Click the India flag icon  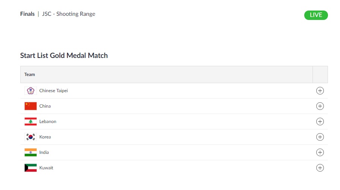pos(30,152)
